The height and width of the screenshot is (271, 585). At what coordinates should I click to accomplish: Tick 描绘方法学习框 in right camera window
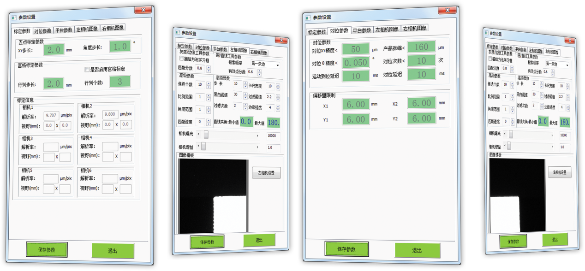(x=490, y=59)
